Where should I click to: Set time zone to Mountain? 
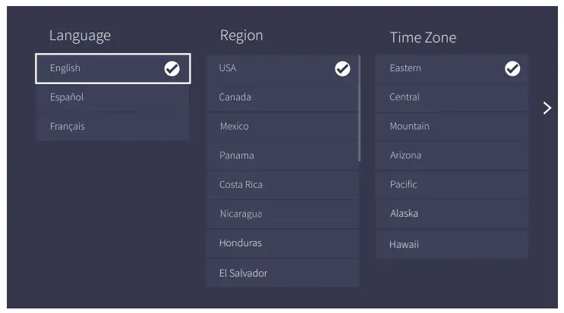coord(452,127)
